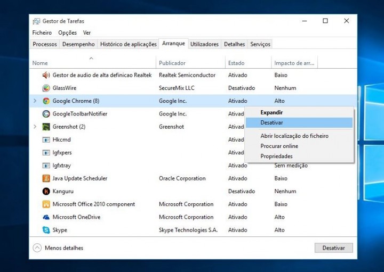
Task: Click Alto impact in Microsoft OneDrive row
Action: click(x=279, y=217)
